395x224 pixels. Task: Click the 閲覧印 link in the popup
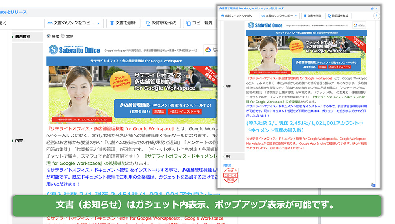[x=227, y=165]
